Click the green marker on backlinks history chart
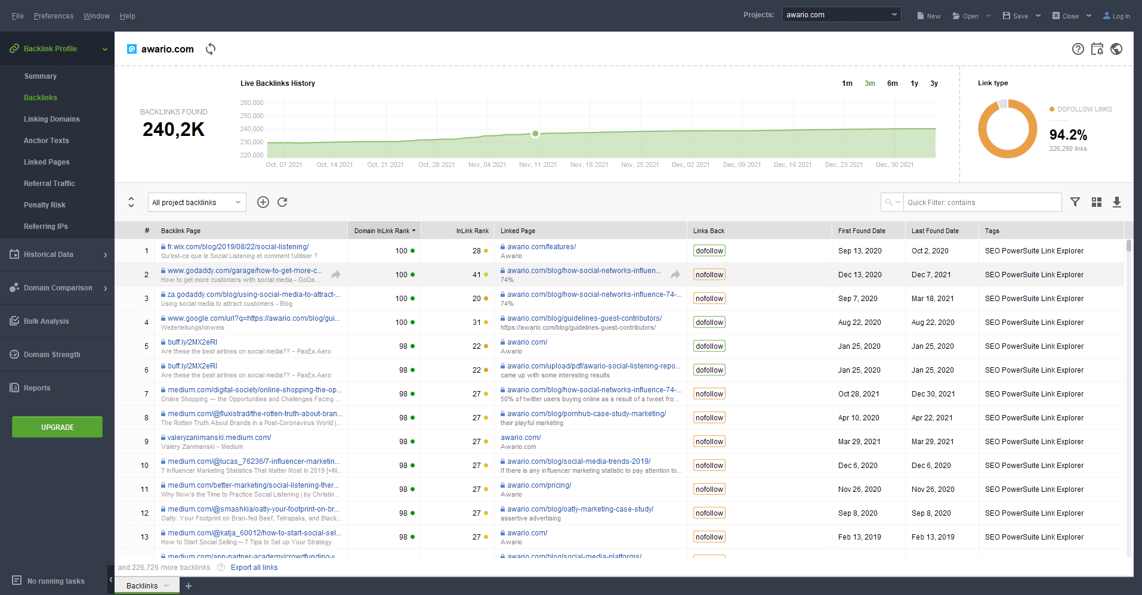The width and height of the screenshot is (1142, 595). coord(535,134)
